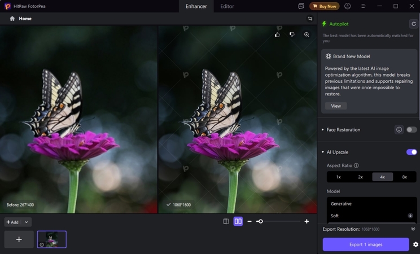Click the Buy Now button

click(x=325, y=6)
